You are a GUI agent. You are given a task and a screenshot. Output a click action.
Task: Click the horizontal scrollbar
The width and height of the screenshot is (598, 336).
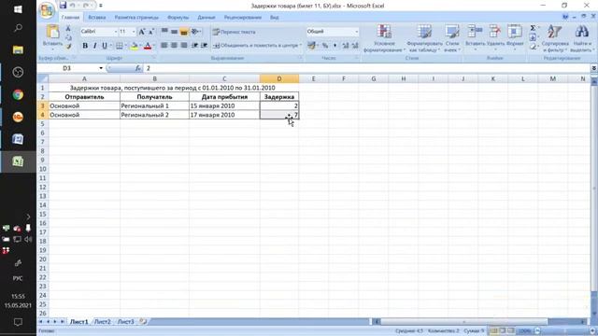point(463,322)
